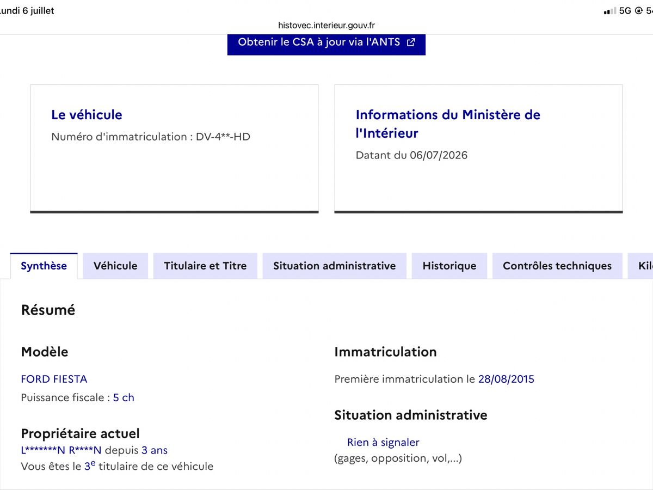Show the Contrôles techniques tab

point(557,266)
